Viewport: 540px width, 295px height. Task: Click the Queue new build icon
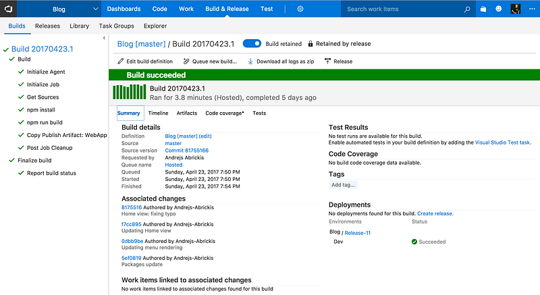click(x=186, y=61)
